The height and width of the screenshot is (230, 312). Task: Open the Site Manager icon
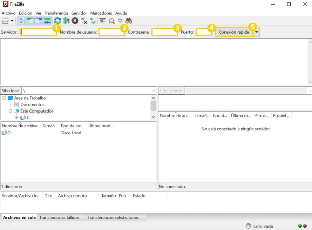(5, 21)
